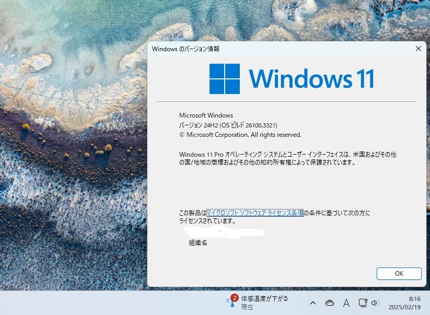The image size is (430, 315).
Task: Open the clock showing 8:16 2025/02/19
Action: pyautogui.click(x=404, y=302)
